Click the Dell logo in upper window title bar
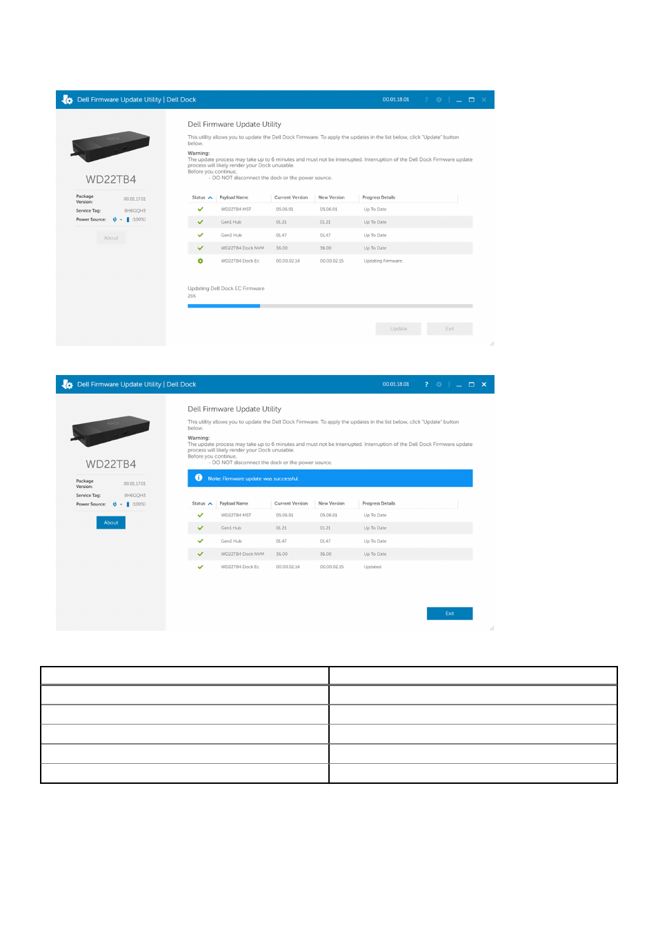Image resolution: width=658 pixels, height=930 pixels. click(x=67, y=100)
